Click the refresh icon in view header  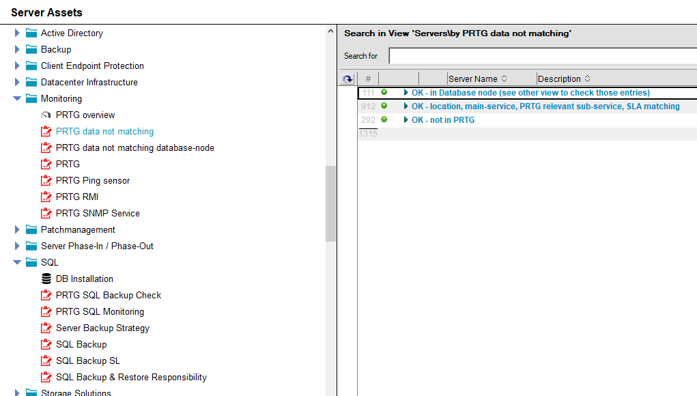[x=348, y=79]
